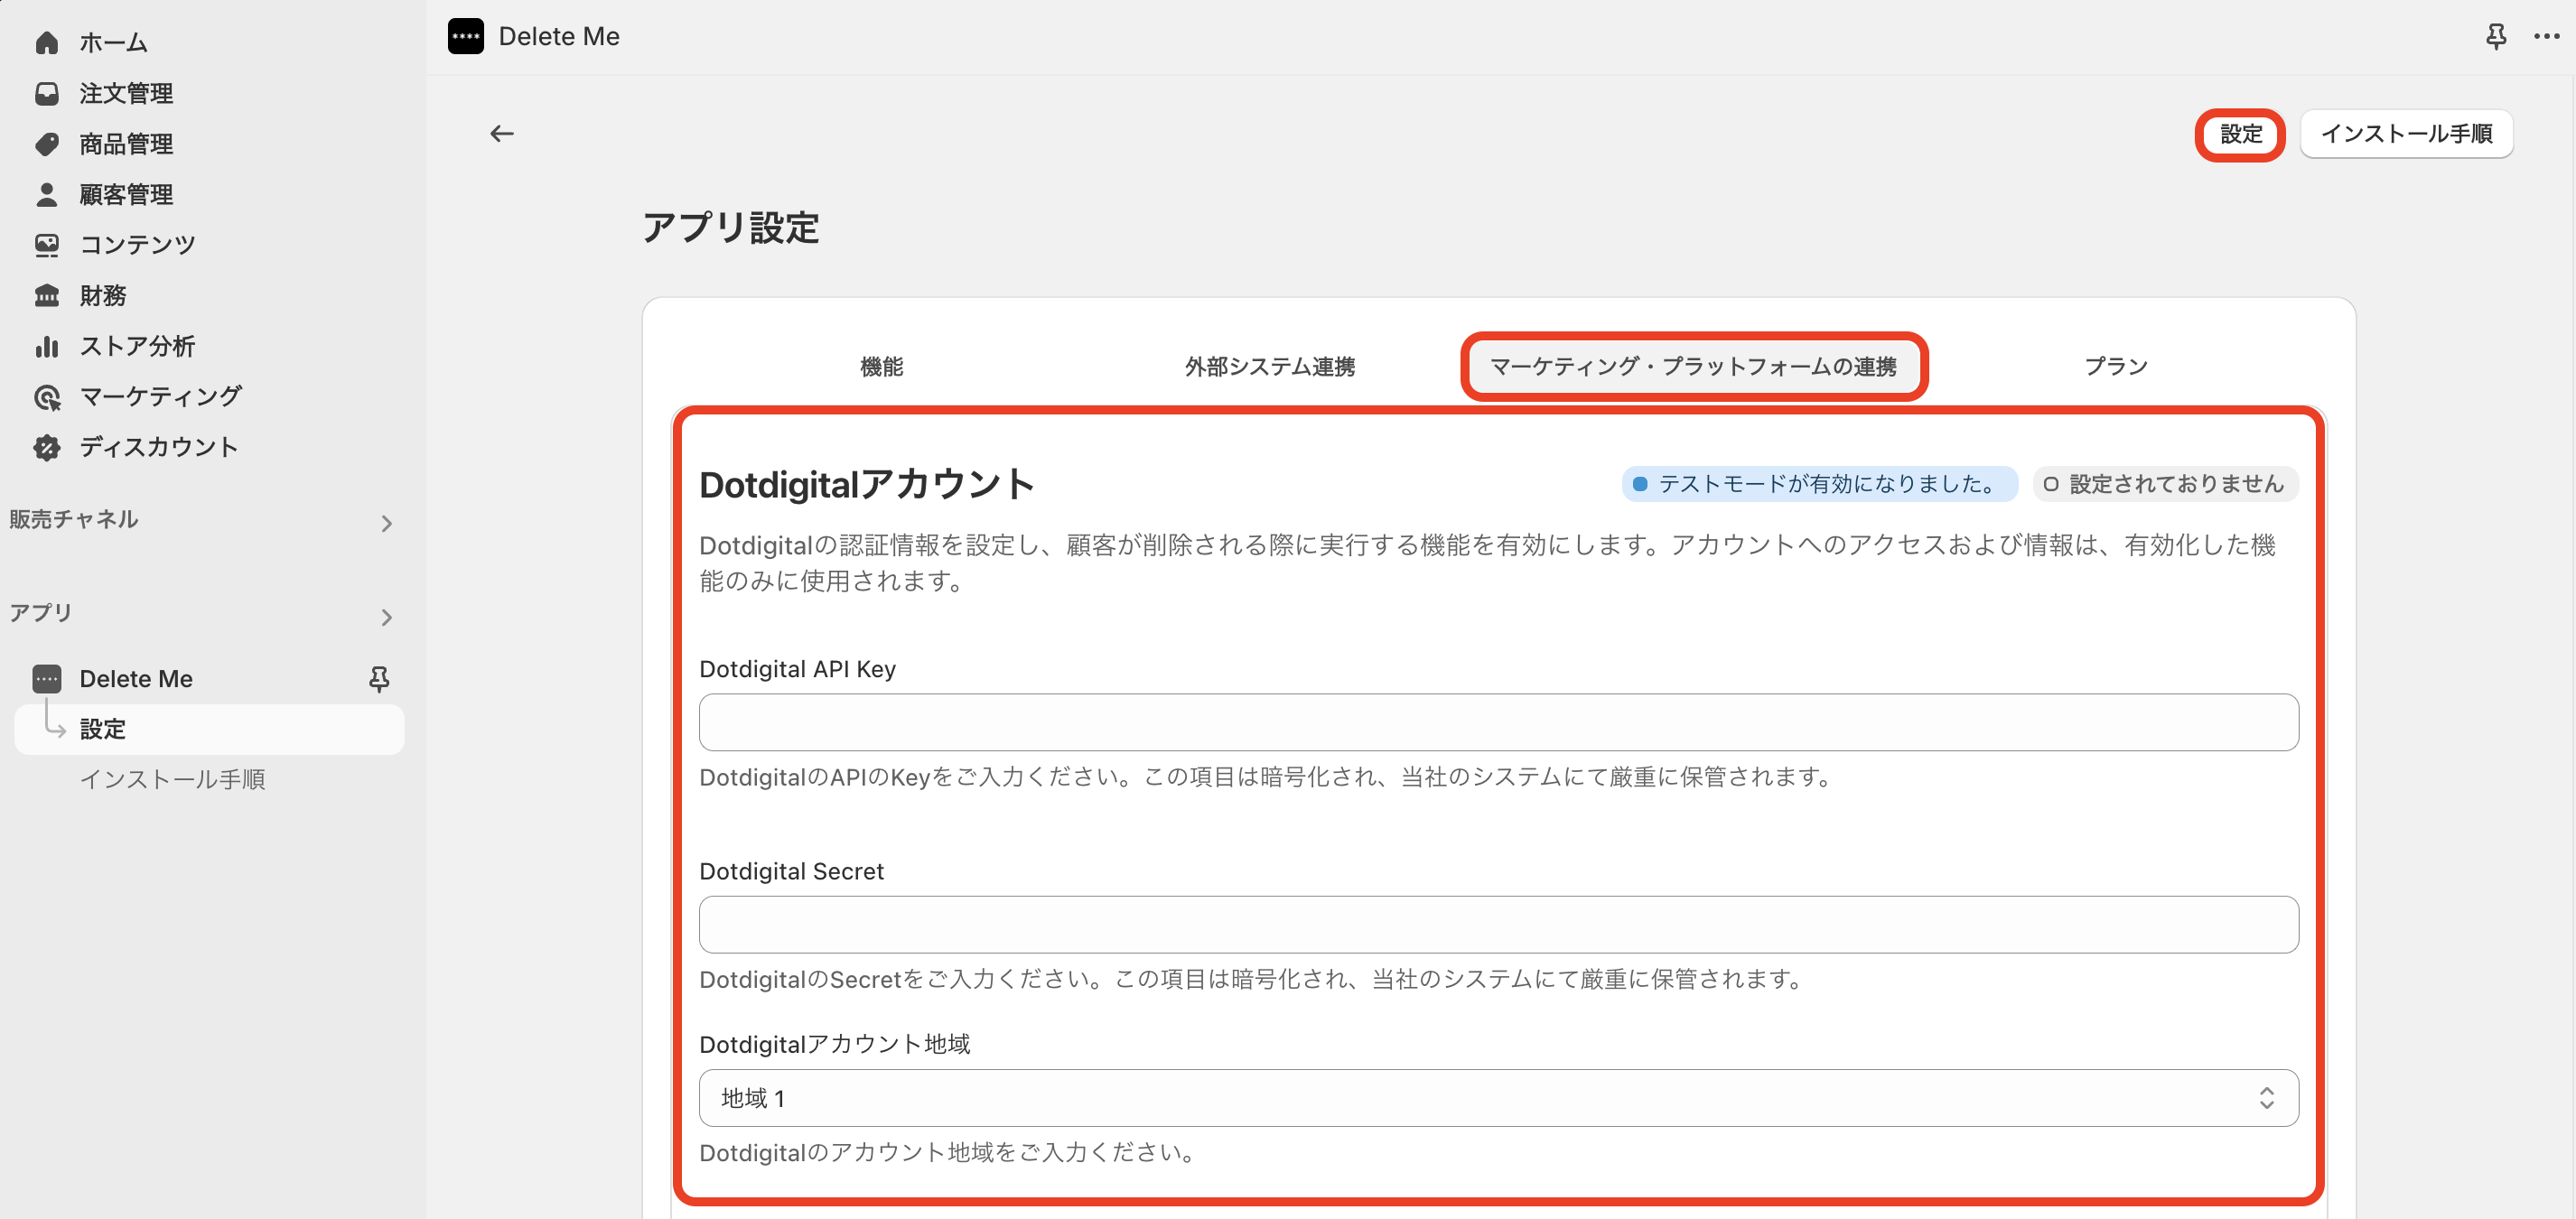Open 顧客管理 in the sidebar
Screen dimensions: 2576x1219
[x=126, y=194]
